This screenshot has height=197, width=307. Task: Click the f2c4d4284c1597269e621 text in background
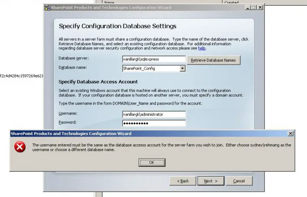tap(21, 76)
